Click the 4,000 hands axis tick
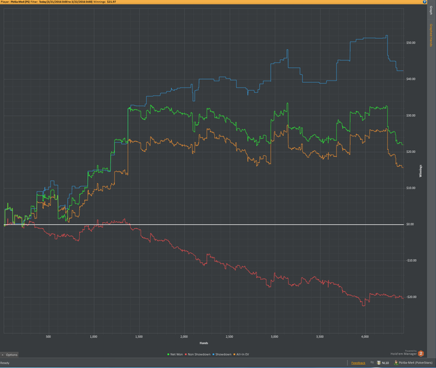Viewport: 436px width, 368px height. click(x=365, y=337)
